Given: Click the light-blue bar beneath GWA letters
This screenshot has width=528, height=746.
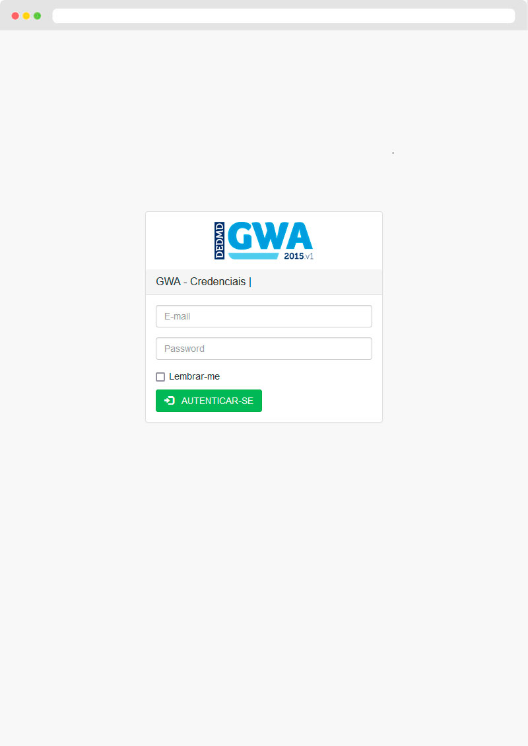Looking at the screenshot, I should pyautogui.click(x=253, y=256).
